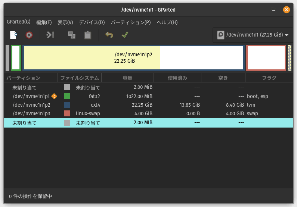Click the Undo last operation icon
Viewport: 297px width, 207px height.
coord(109,35)
